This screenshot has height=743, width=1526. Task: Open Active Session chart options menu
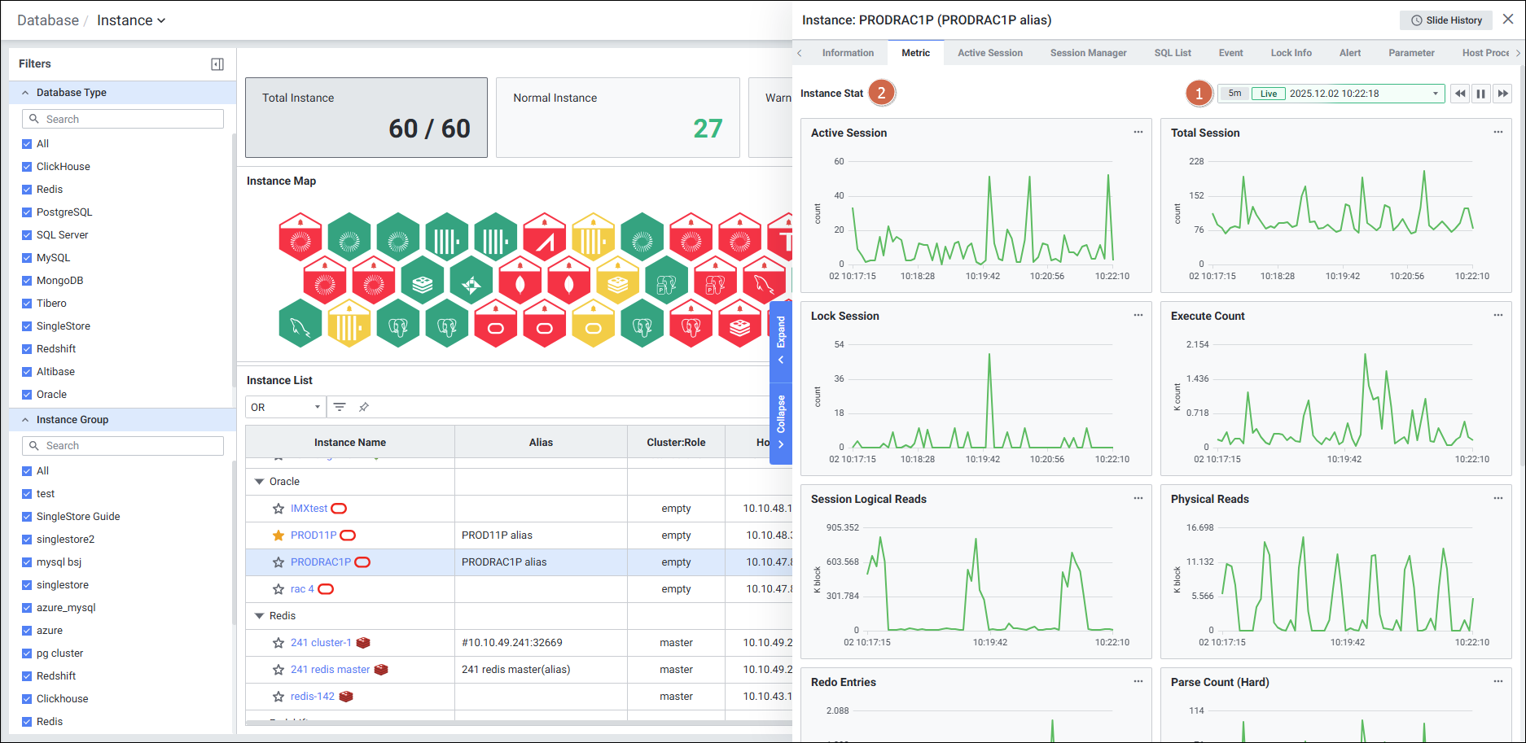click(x=1138, y=133)
